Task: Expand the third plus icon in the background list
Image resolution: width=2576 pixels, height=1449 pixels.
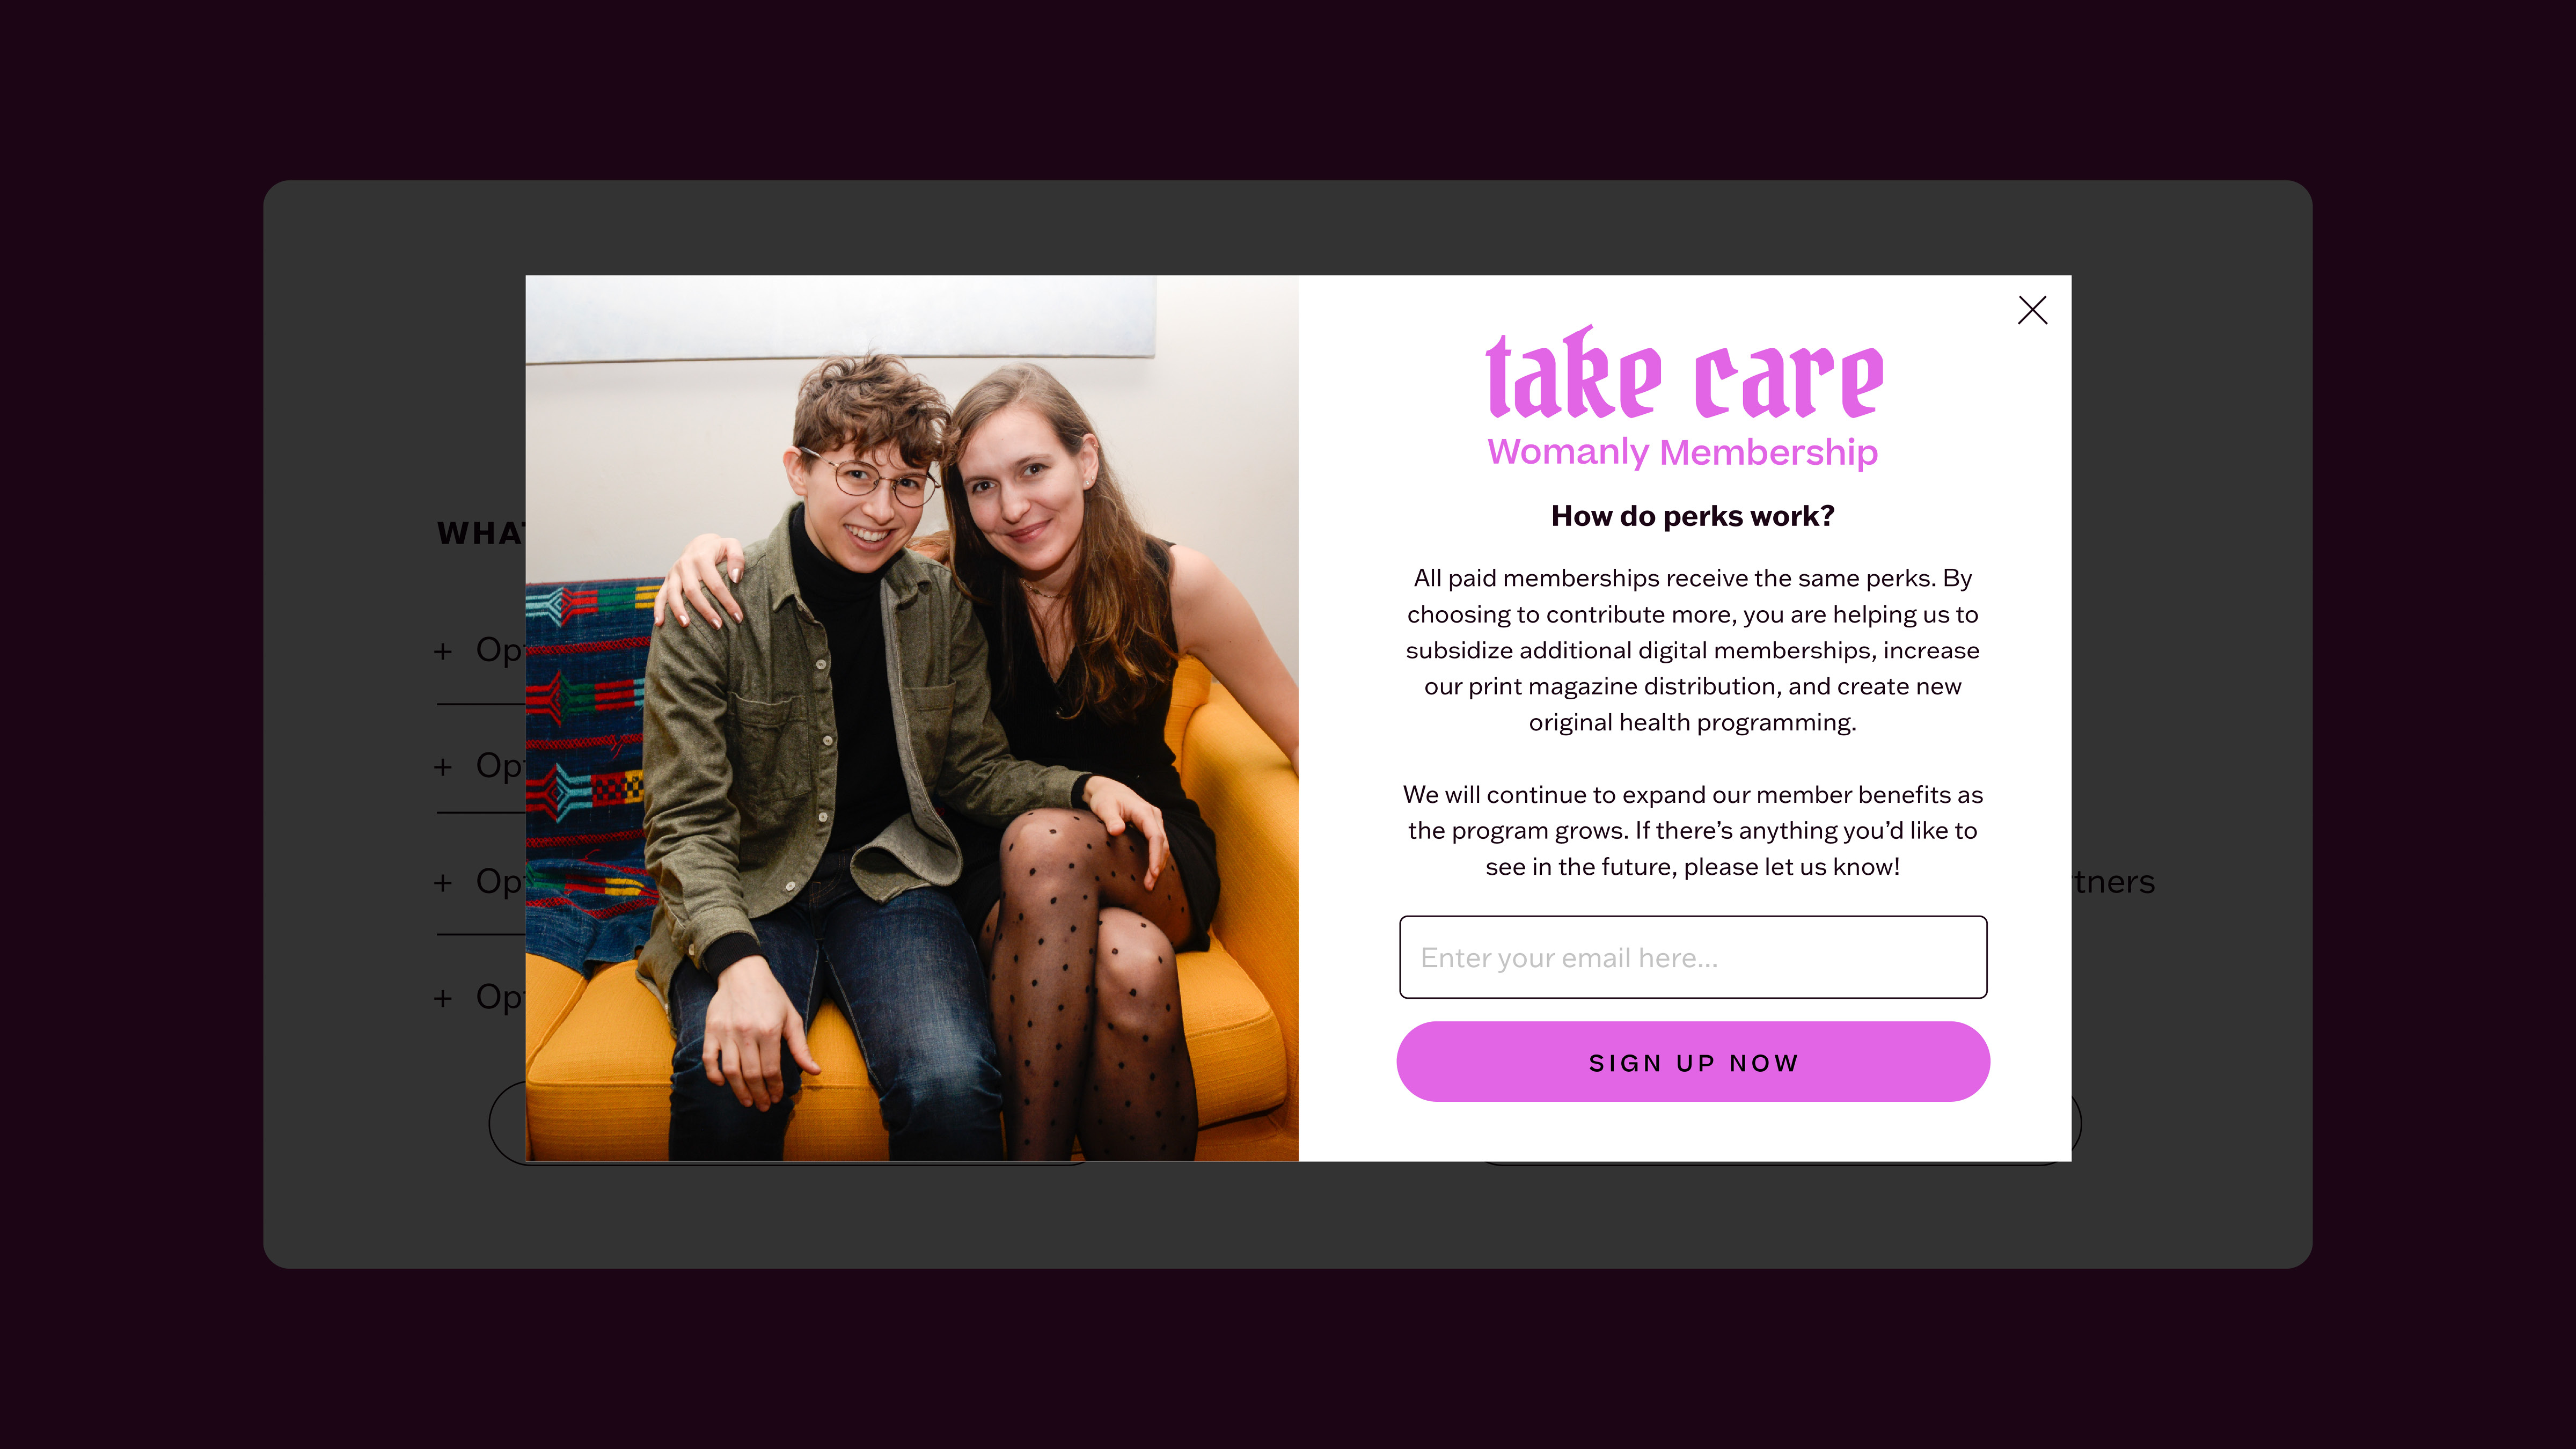Action: (443, 883)
